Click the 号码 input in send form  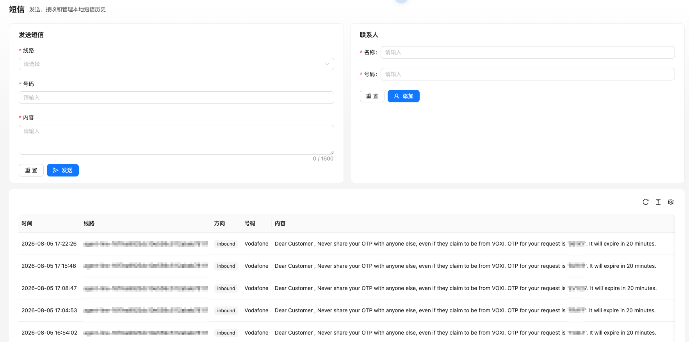(x=176, y=98)
